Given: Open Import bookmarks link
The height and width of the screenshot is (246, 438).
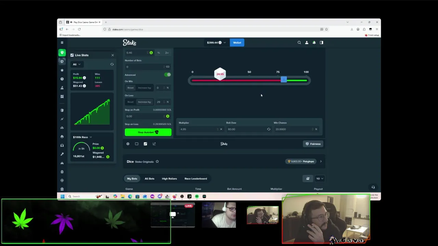Looking at the screenshot, I should [x=70, y=35].
